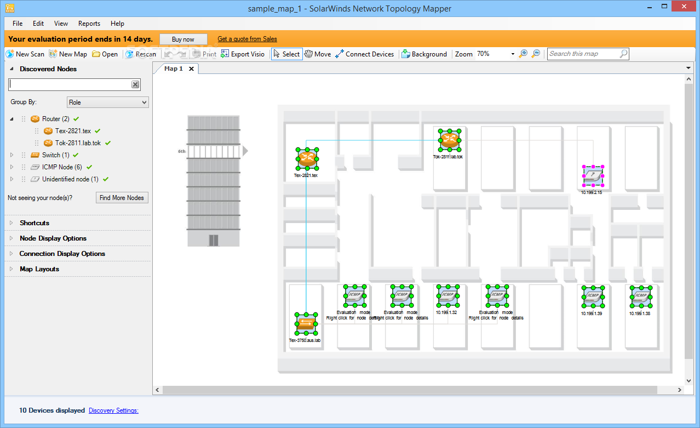
Task: Select the 10.199.1.38 ICMP node icon
Action: [641, 297]
